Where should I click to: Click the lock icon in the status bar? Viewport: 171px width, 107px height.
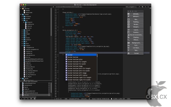click(x=89, y=99)
